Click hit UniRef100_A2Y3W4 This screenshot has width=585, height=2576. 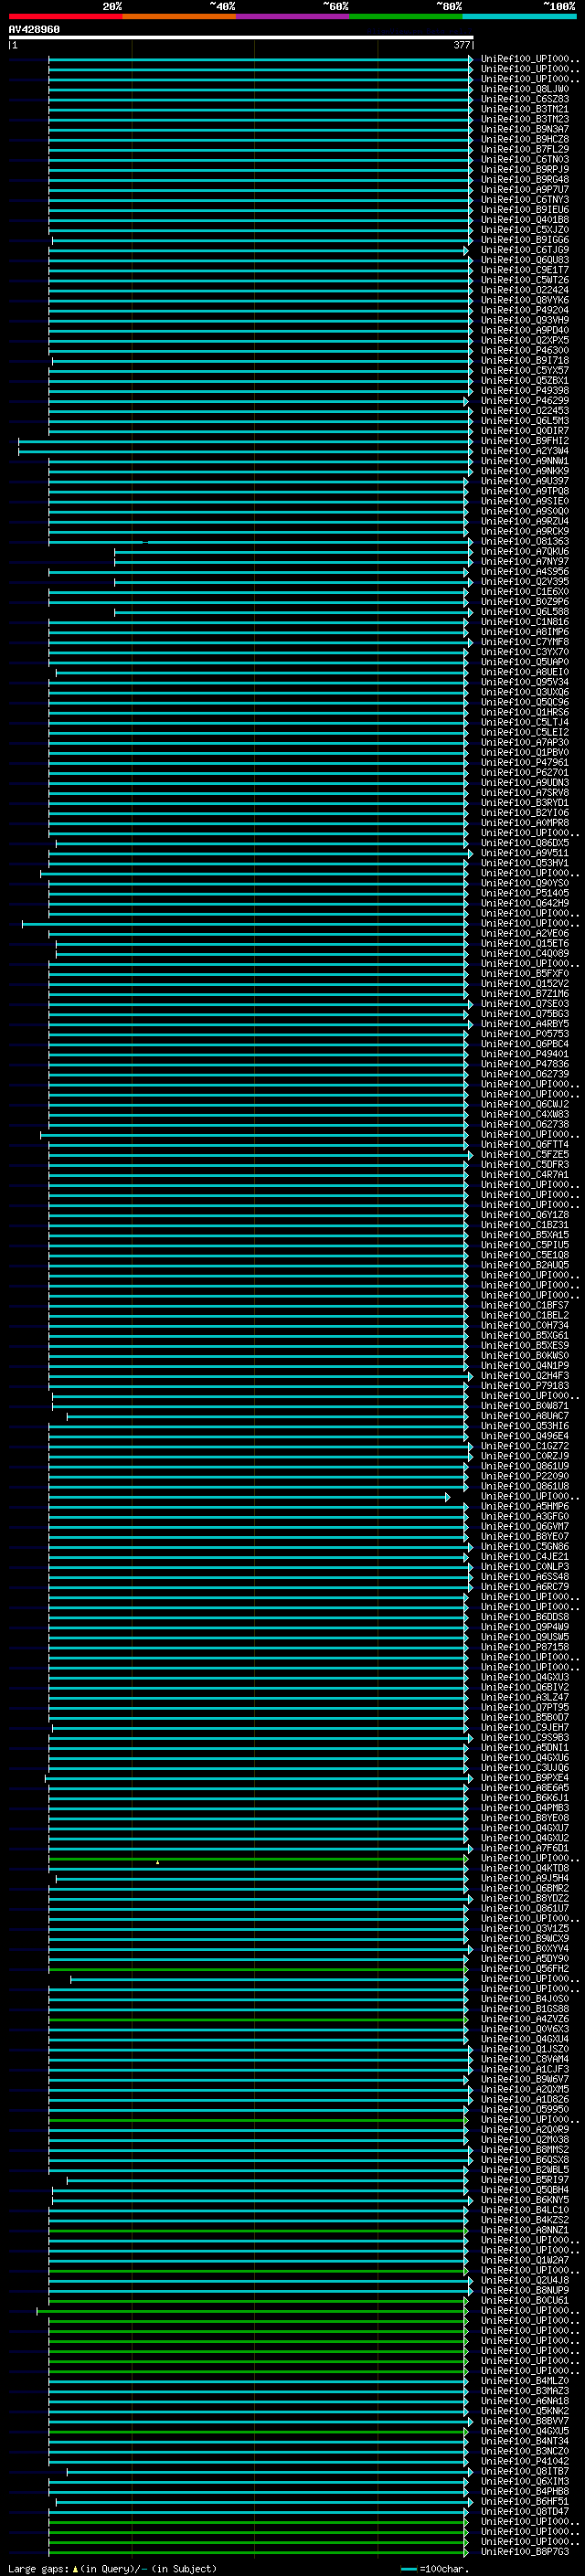(524, 451)
